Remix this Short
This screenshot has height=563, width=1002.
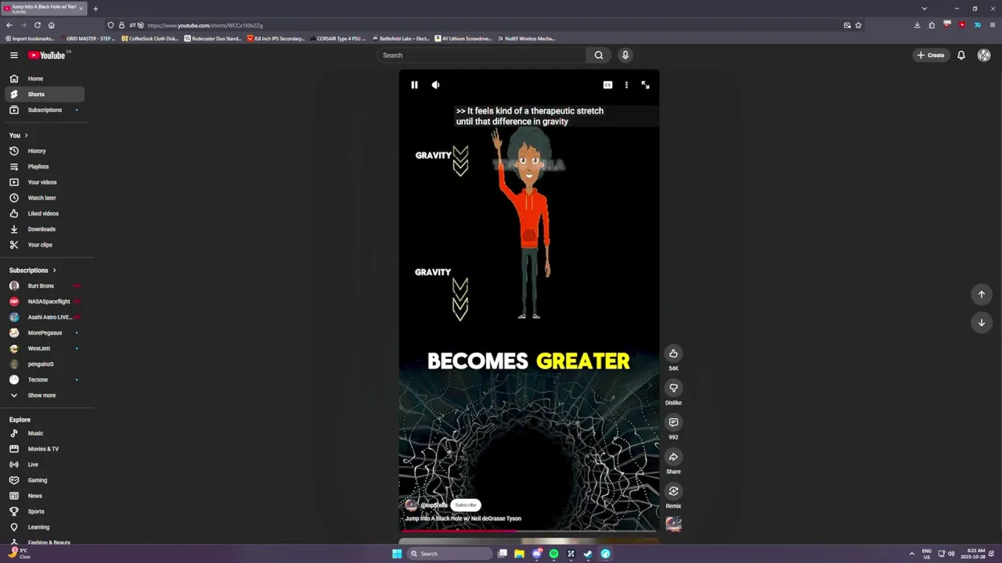[673, 491]
